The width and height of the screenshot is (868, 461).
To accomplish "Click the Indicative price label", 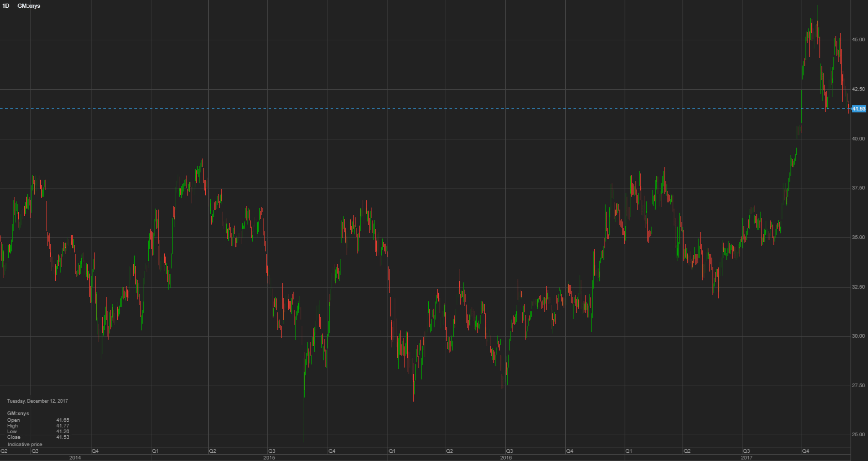I will click(25, 444).
